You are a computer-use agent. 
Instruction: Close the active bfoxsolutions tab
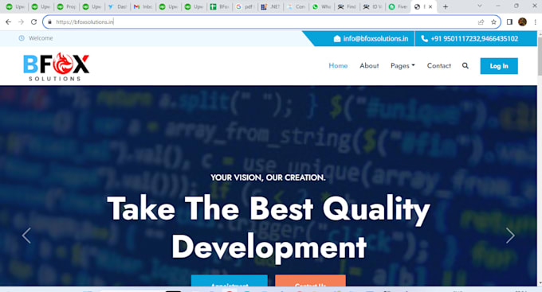[430, 6]
